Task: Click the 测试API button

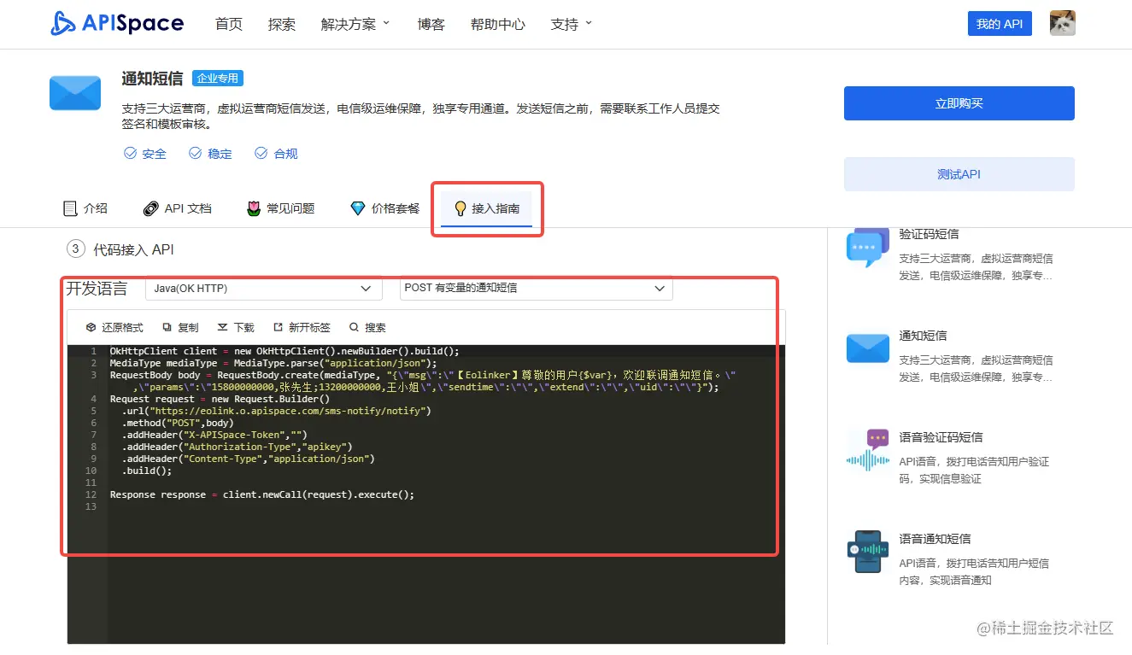Action: pos(959,174)
